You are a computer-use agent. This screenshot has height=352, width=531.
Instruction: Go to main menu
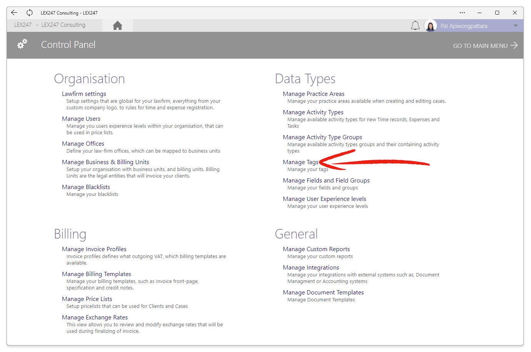coord(485,46)
